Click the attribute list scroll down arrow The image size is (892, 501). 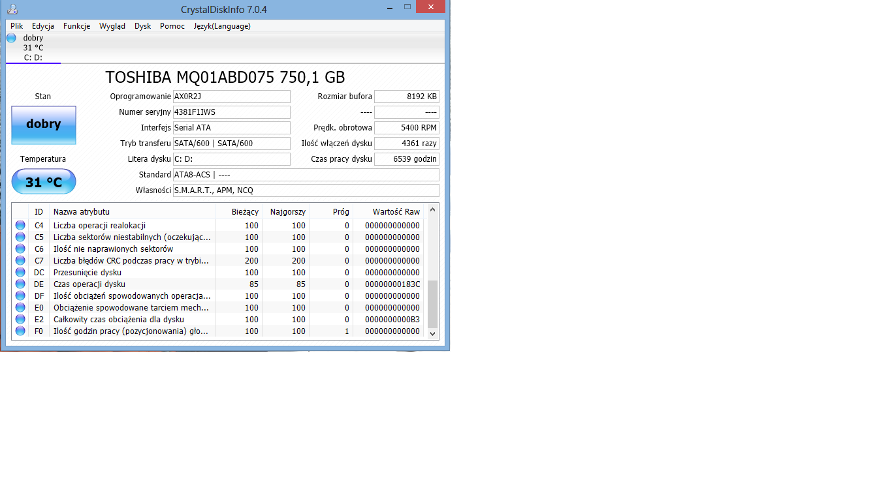coord(432,333)
